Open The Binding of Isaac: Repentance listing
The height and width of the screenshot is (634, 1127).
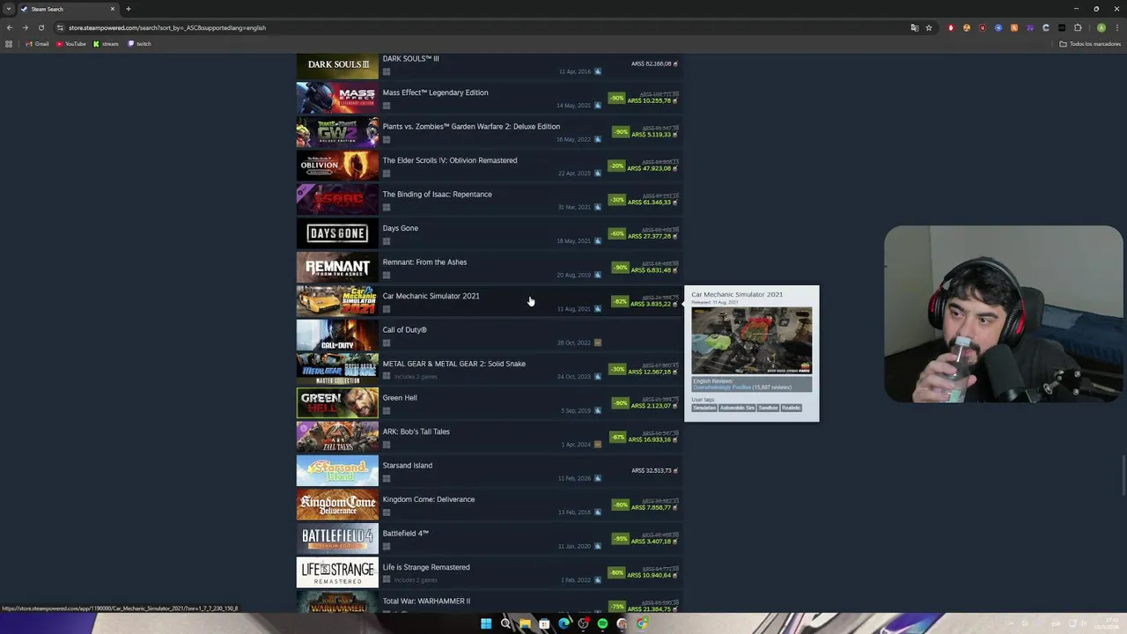(488, 200)
